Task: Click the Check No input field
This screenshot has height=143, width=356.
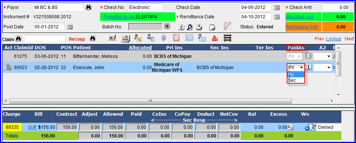Action: pos(145,7)
